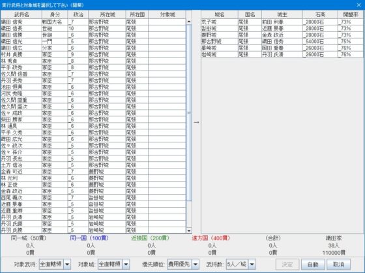
Task: Select officer 織田 信広 row
Action: (93, 48)
